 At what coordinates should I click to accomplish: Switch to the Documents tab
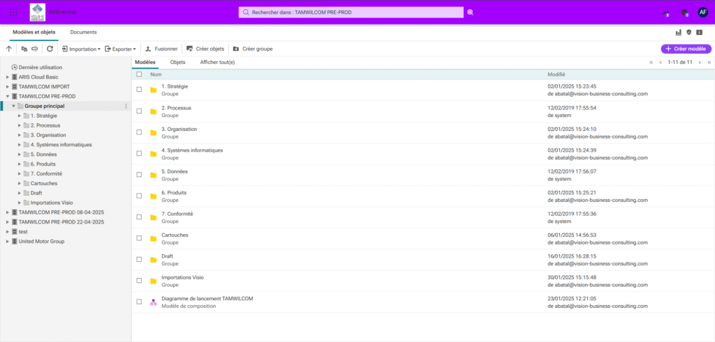pyautogui.click(x=84, y=32)
